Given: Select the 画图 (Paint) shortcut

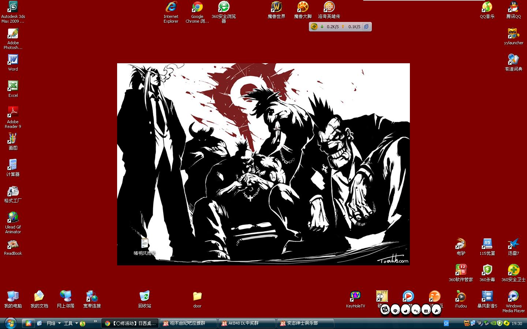Looking at the screenshot, I should tap(13, 141).
